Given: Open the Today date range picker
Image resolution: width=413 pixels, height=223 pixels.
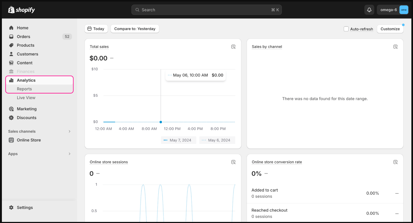Looking at the screenshot, I should [x=96, y=29].
